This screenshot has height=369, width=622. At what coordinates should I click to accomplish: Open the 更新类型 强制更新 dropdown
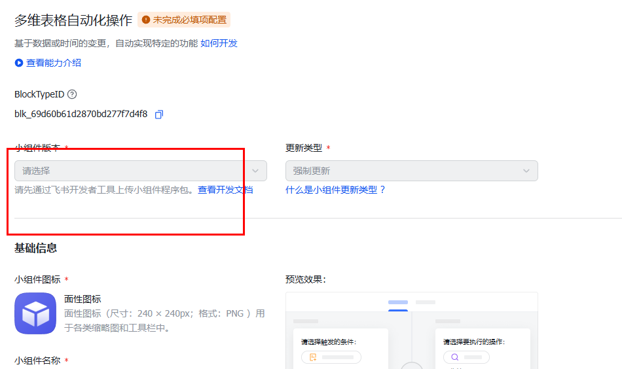pyautogui.click(x=412, y=171)
